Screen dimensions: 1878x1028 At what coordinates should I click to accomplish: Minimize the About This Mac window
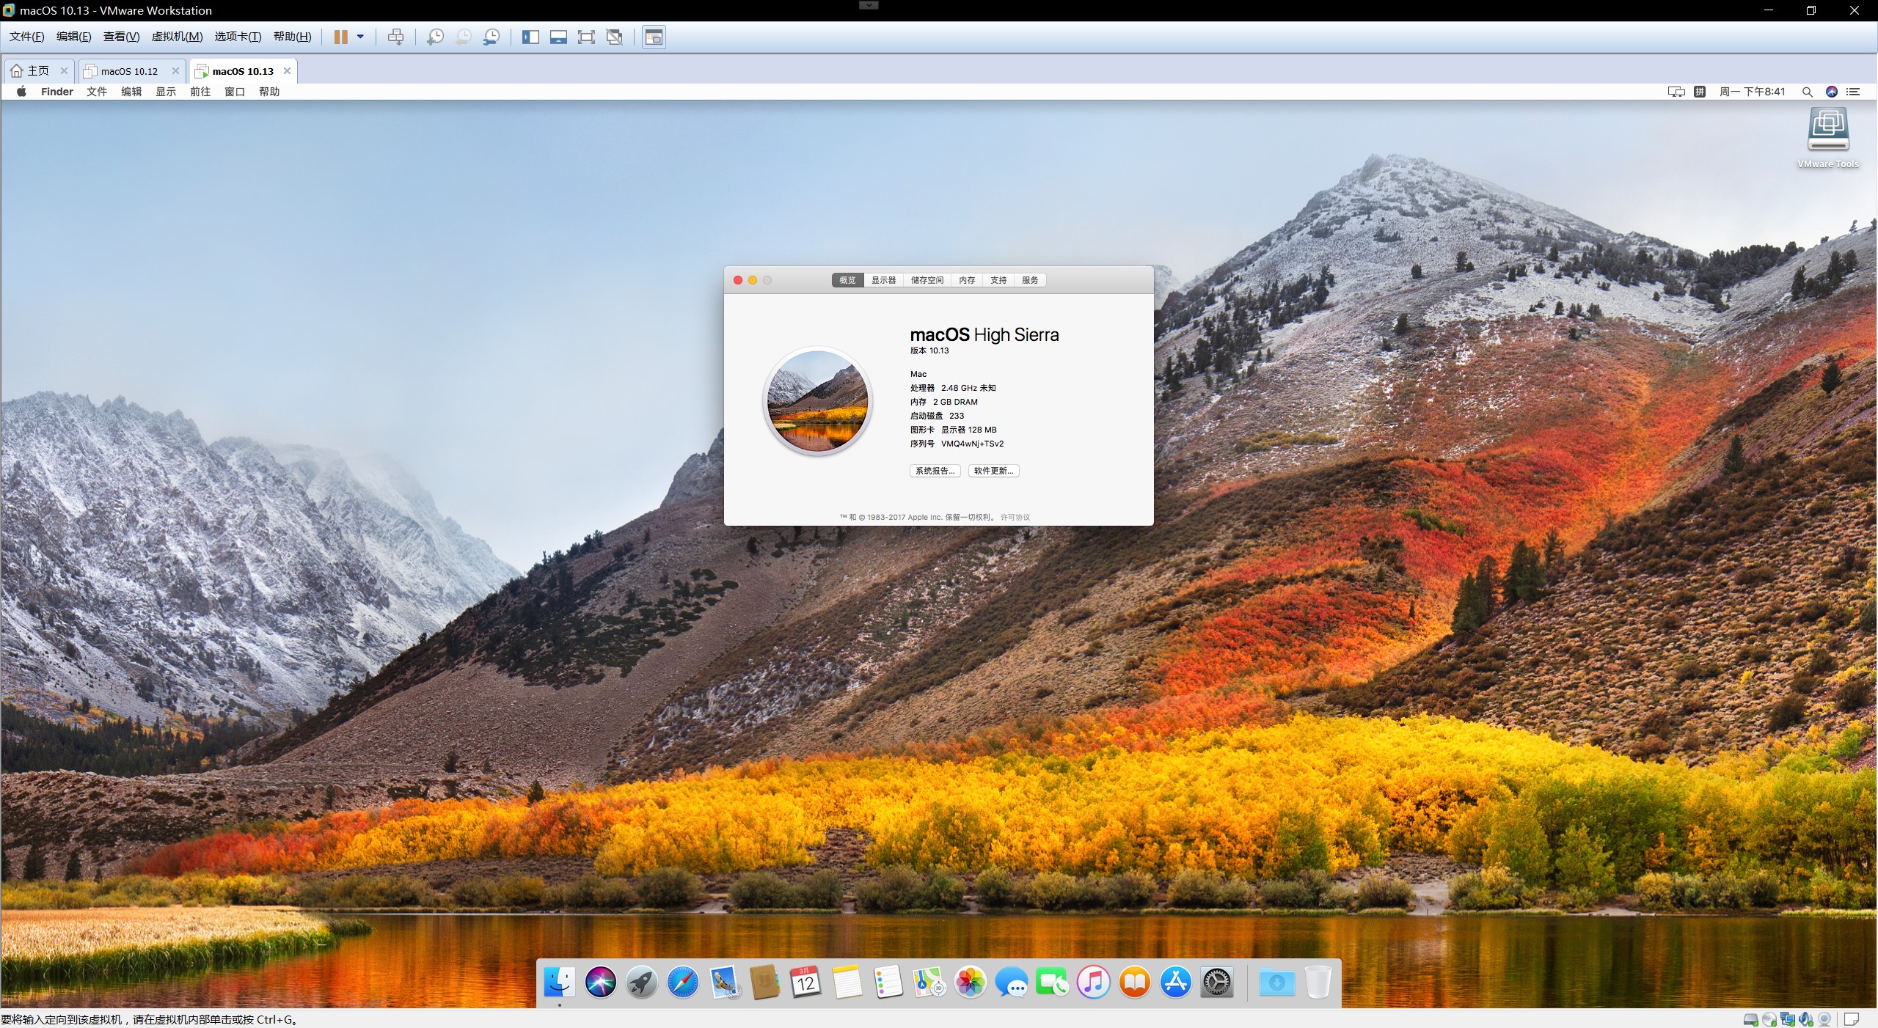click(x=753, y=280)
